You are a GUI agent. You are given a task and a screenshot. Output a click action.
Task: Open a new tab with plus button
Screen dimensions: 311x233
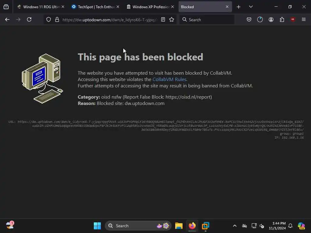(239, 7)
